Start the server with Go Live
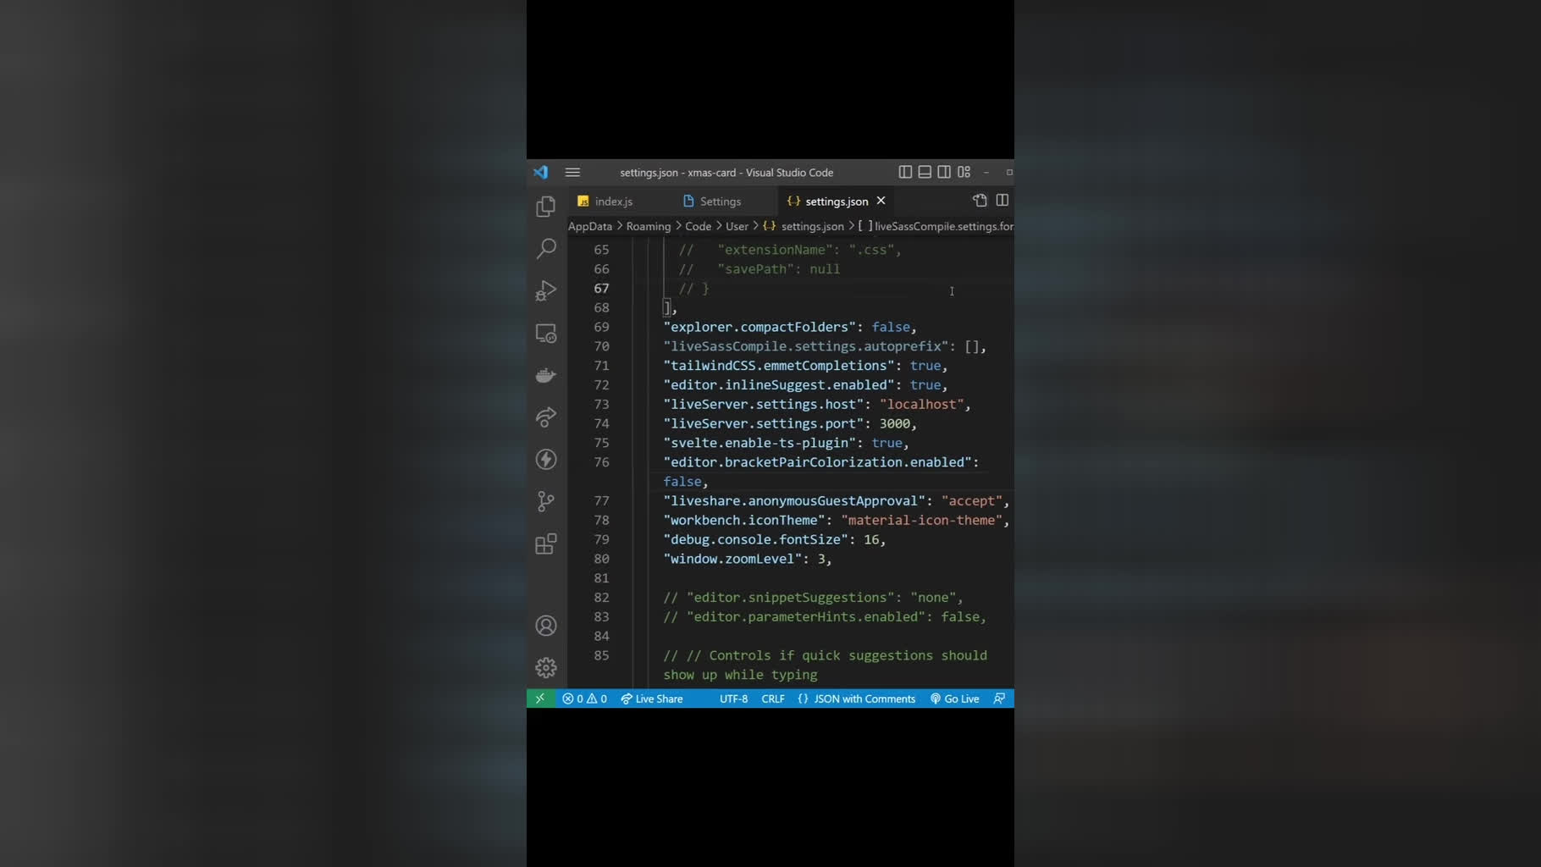This screenshot has height=867, width=1541. click(955, 699)
